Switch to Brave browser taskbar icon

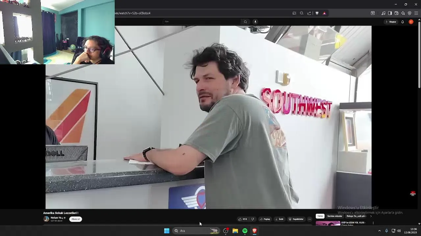[254, 231]
